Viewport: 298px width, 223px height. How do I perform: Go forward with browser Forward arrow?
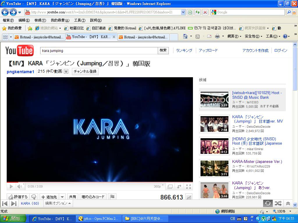13,12
